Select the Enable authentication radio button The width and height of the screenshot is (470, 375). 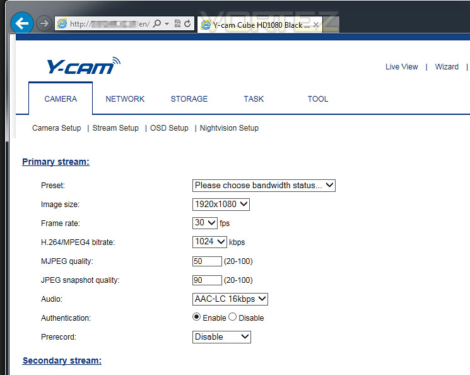[x=196, y=317]
